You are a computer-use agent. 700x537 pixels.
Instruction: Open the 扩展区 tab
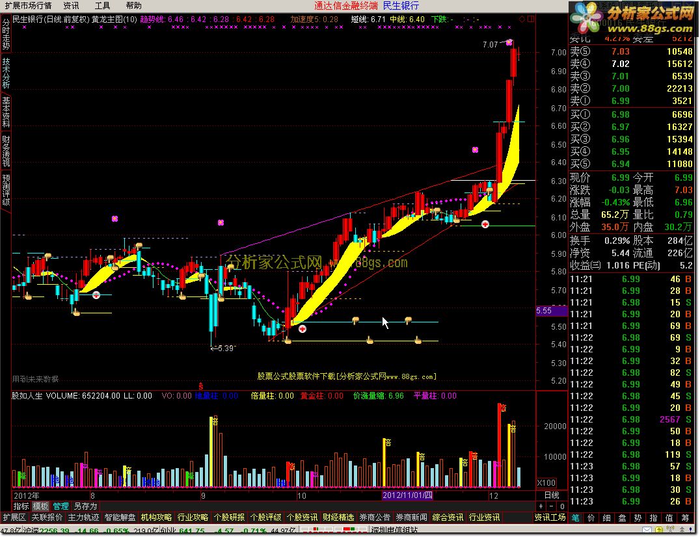click(14, 517)
